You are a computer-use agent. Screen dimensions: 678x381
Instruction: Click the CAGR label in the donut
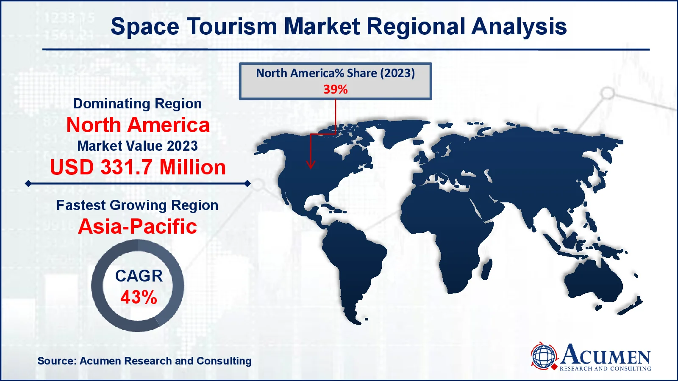coord(139,276)
